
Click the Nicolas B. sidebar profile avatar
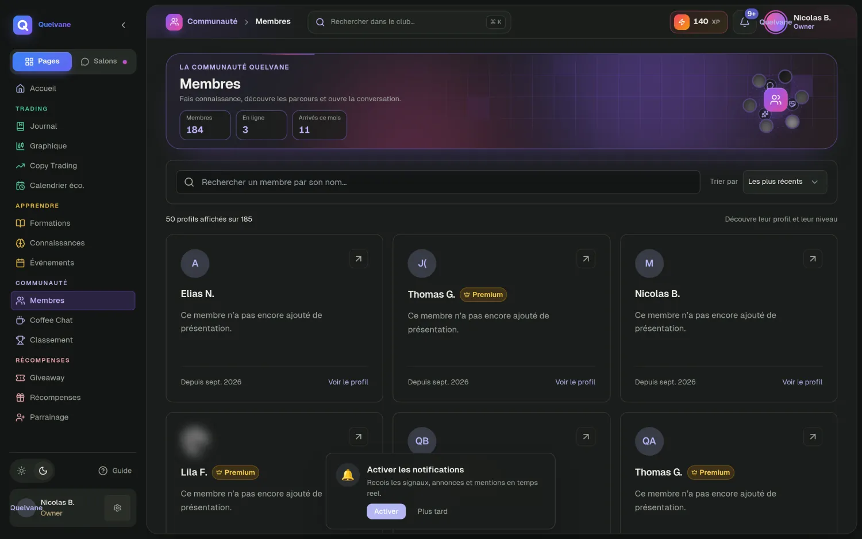pyautogui.click(x=26, y=508)
